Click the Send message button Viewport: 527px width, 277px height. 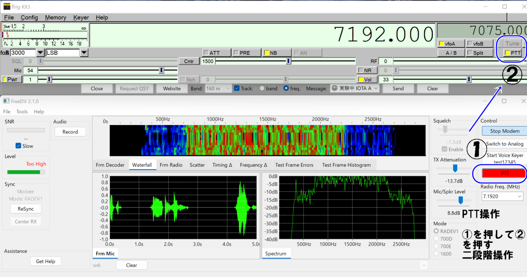(398, 88)
